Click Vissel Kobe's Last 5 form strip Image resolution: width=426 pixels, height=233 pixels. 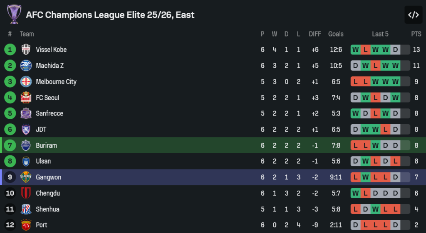pyautogui.click(x=380, y=50)
